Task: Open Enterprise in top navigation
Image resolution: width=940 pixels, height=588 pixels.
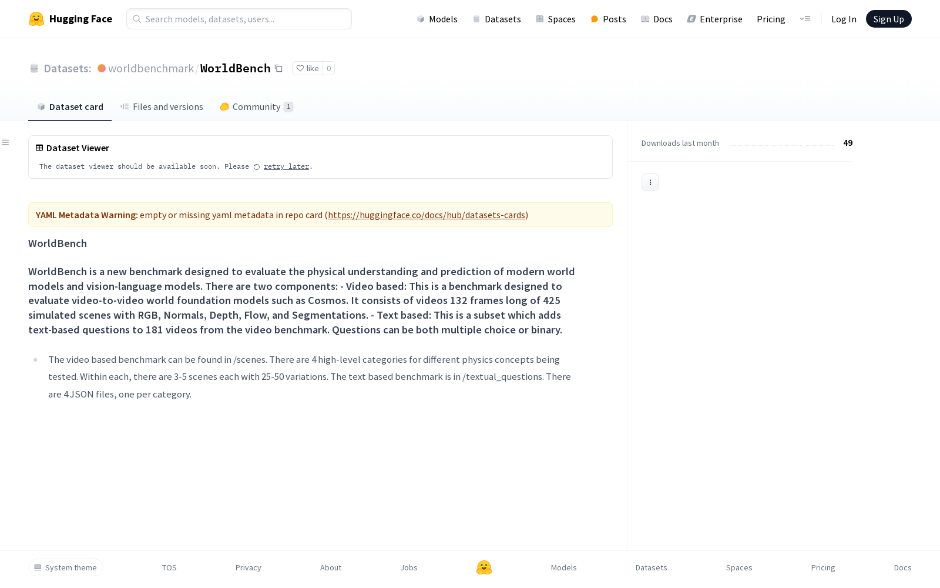Action: point(715,19)
